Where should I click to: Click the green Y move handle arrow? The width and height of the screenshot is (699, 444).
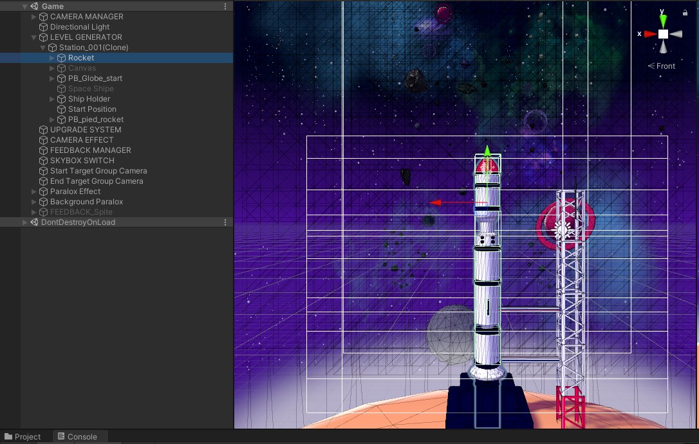(x=487, y=151)
